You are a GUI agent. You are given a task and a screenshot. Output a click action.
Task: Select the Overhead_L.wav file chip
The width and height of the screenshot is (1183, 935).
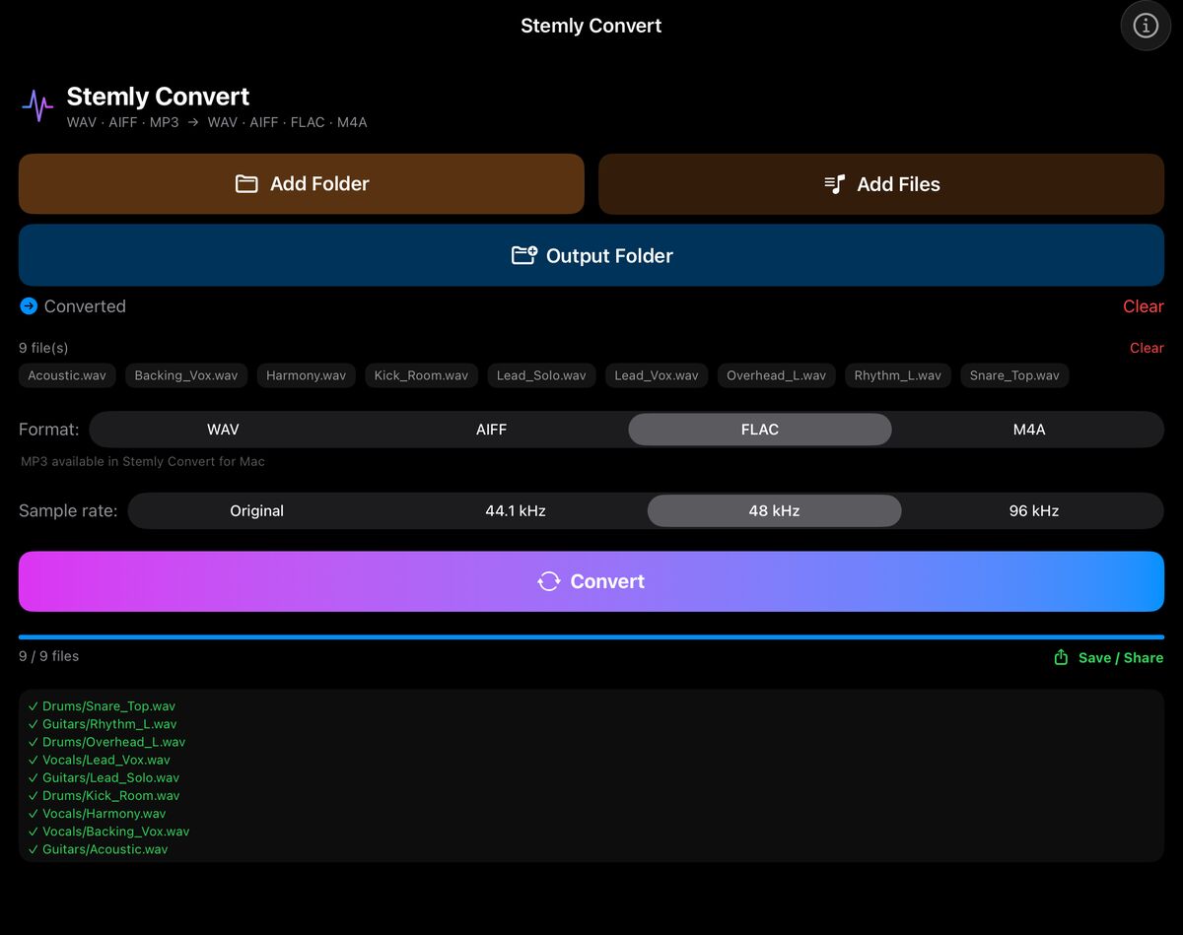[777, 375]
